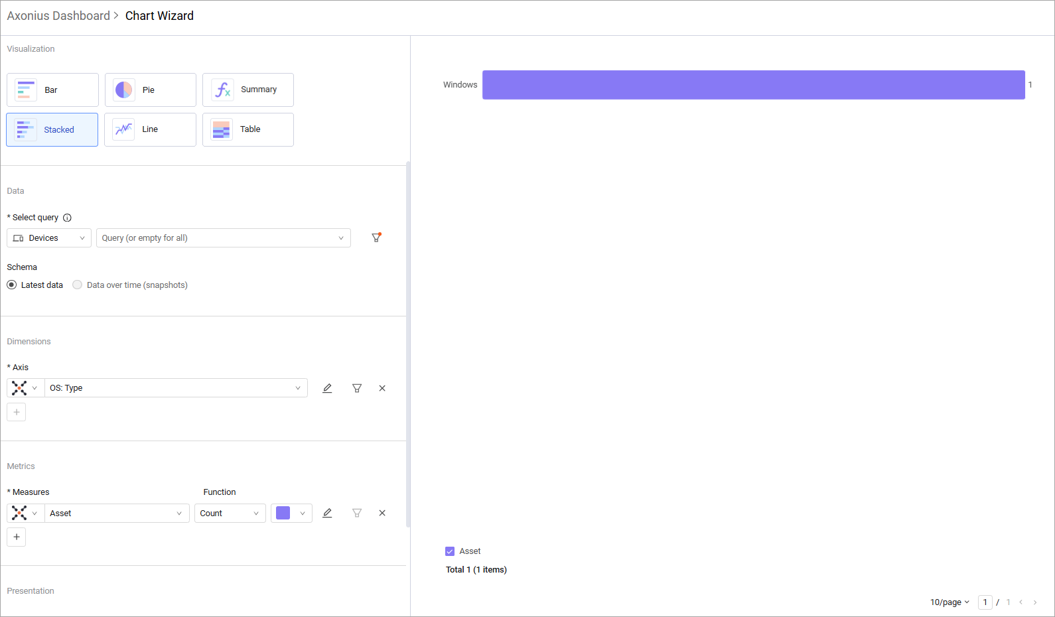Remove the Asset measure row
This screenshot has width=1055, height=617.
382,513
